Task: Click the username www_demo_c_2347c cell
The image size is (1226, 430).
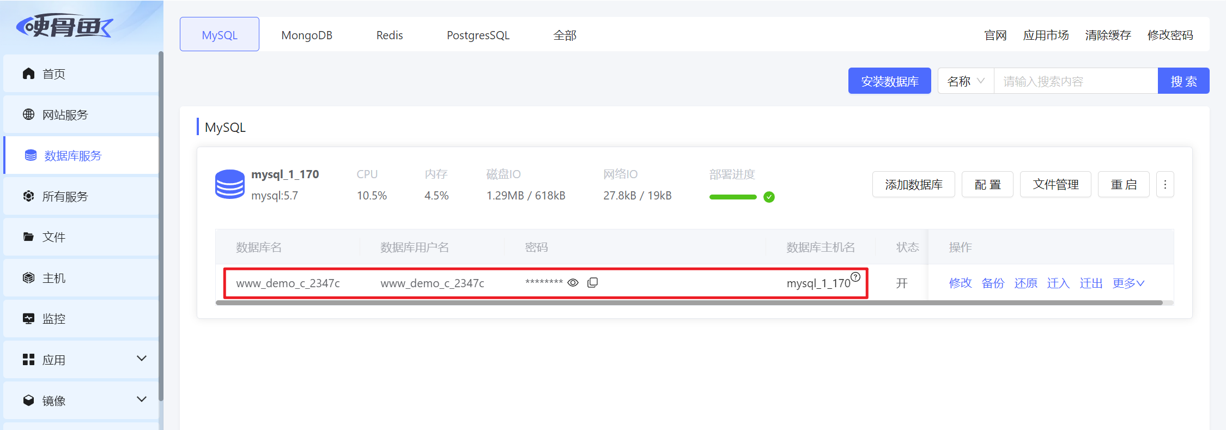Action: [x=432, y=283]
